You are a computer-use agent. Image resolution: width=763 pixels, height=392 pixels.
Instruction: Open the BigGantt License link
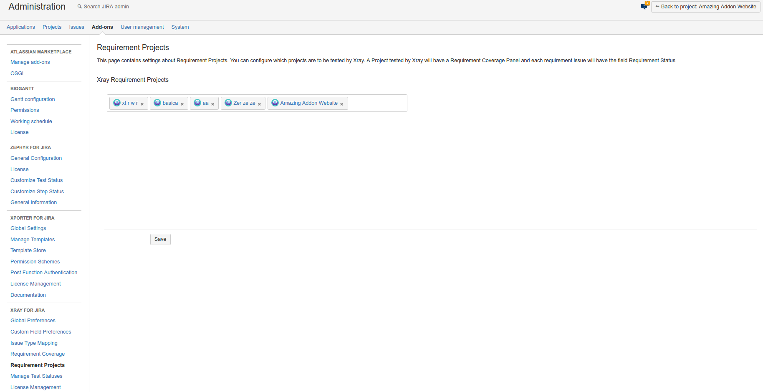[20, 132]
